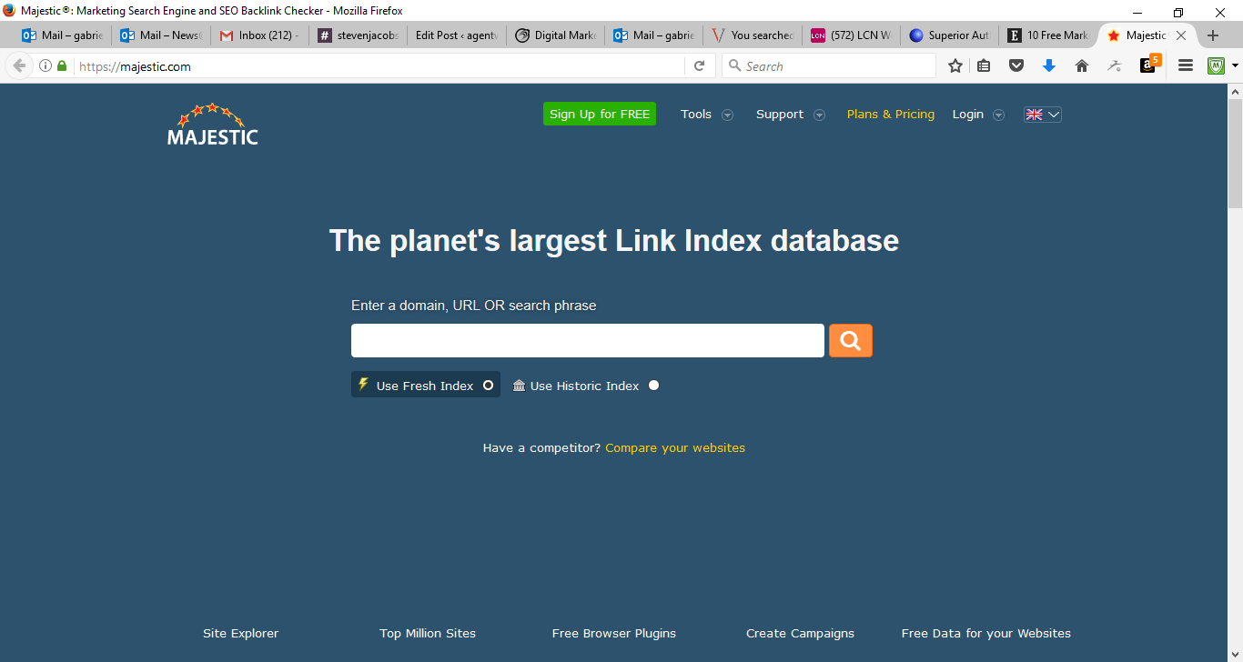
Task: Click the green padlock security icon
Action: (62, 65)
